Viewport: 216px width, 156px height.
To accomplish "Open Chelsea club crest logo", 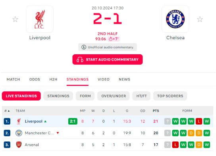I will 175,19.
